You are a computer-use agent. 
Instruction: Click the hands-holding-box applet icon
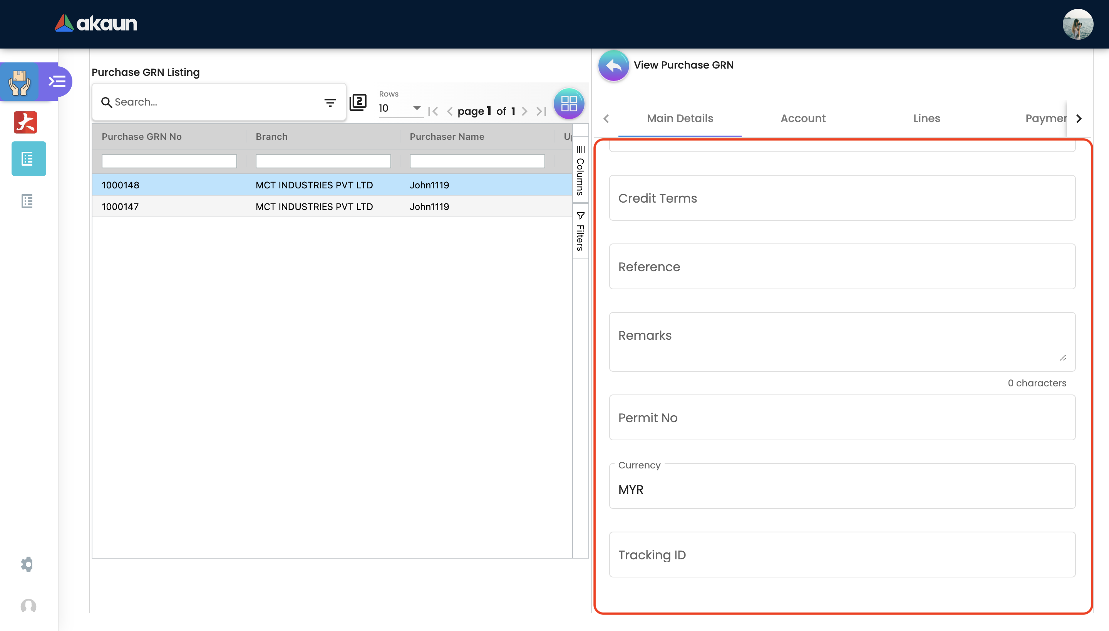pos(20,82)
